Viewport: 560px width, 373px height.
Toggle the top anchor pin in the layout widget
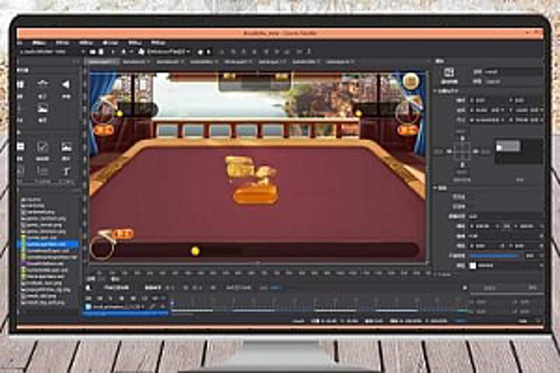coord(463,139)
